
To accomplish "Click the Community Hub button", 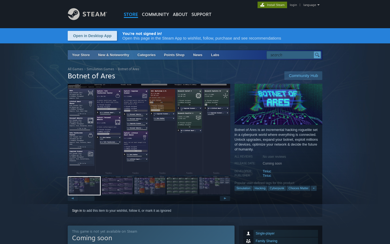I will (x=303, y=76).
